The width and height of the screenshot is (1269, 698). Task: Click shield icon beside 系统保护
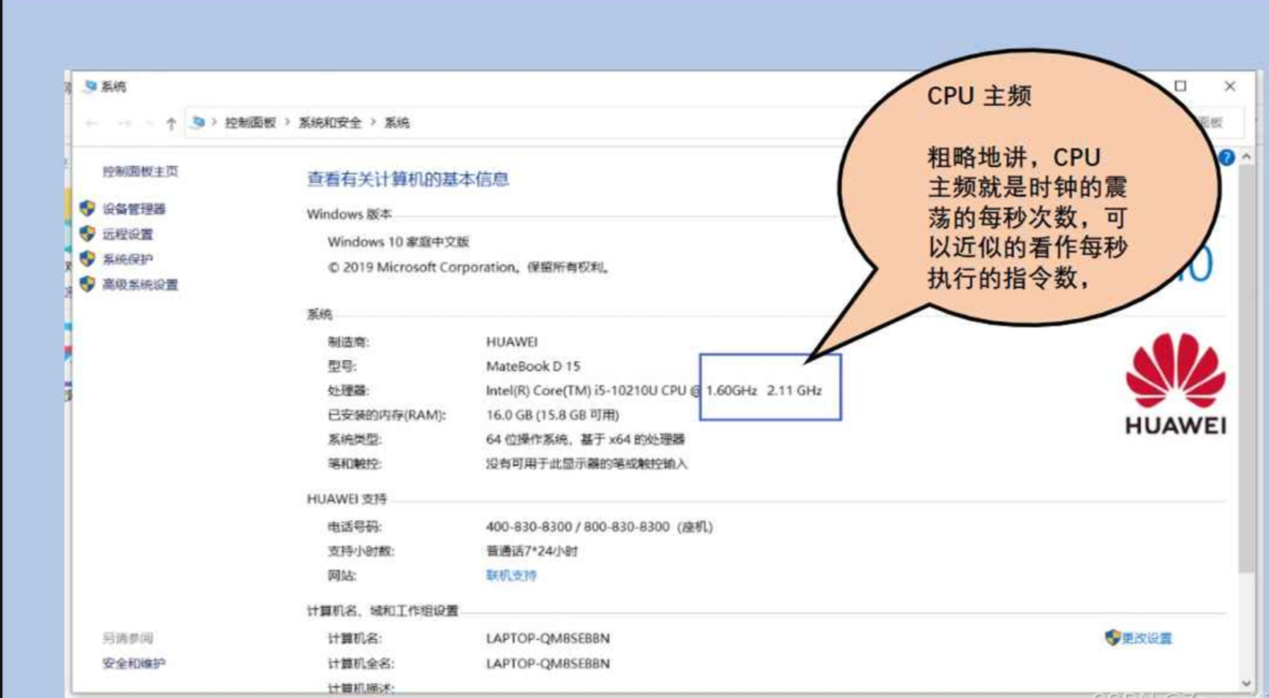pos(87,258)
